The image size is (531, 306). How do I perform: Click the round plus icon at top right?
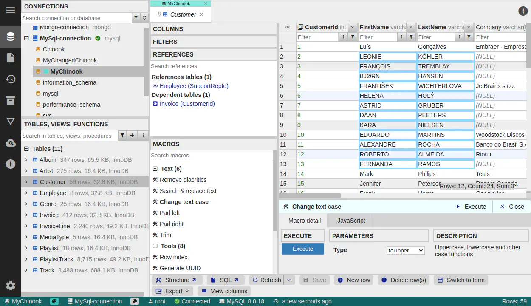coord(523,11)
